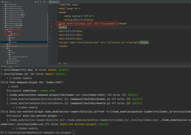
Task: Select the 16-webpack-iconfont-loader folder
Action: pos(15,17)
